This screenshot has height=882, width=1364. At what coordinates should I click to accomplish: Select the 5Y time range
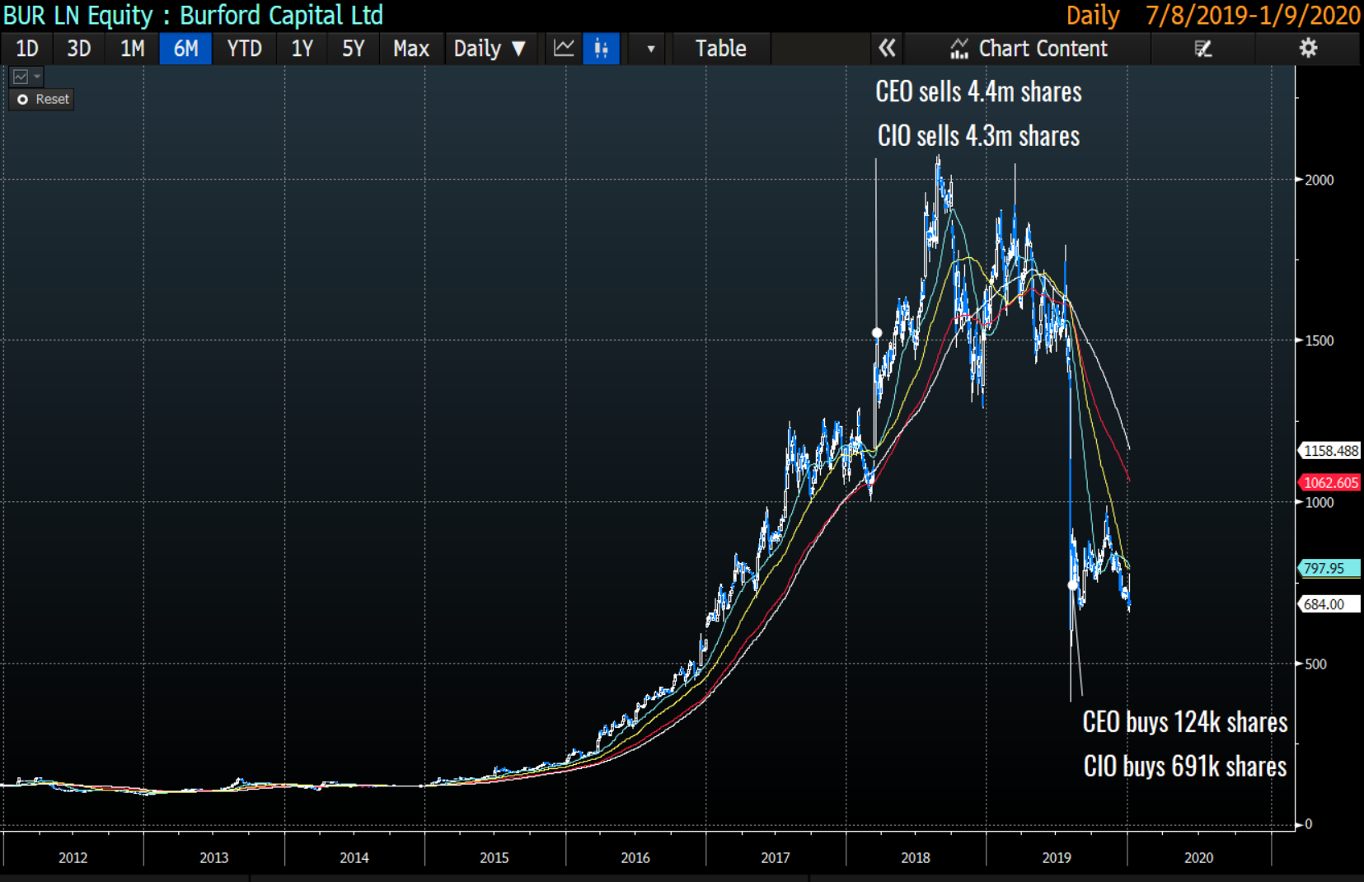click(353, 49)
